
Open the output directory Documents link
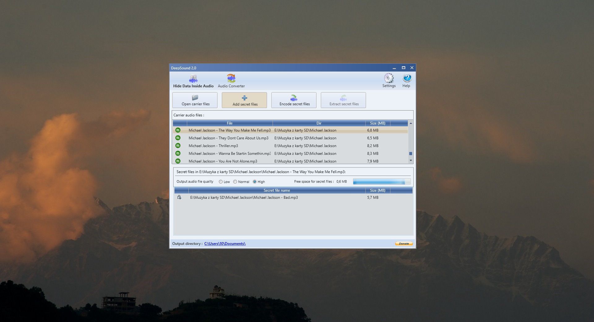coord(224,244)
